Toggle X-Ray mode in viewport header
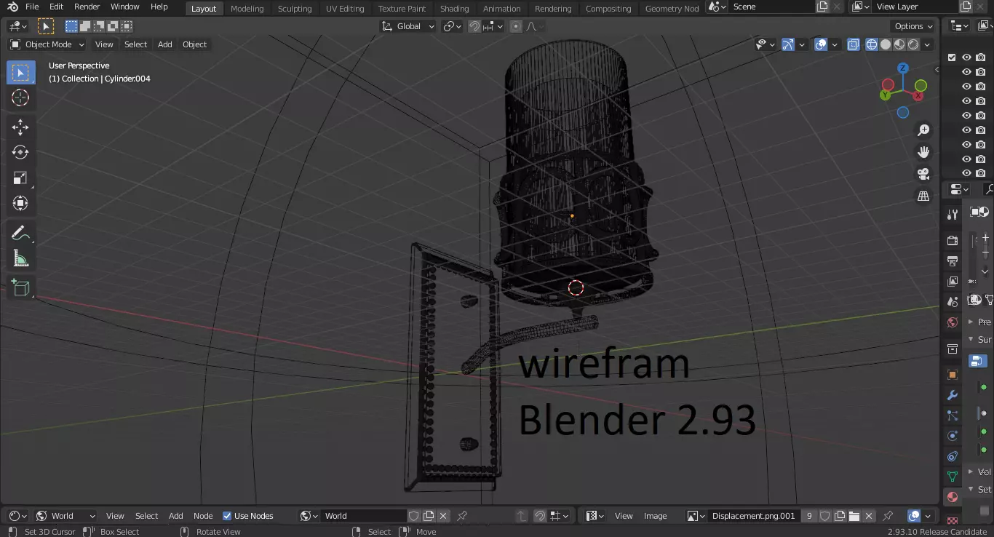 [853, 44]
